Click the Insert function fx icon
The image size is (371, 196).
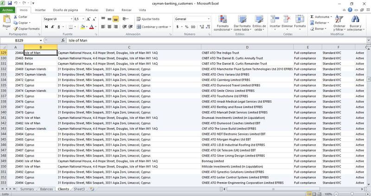(x=63, y=41)
